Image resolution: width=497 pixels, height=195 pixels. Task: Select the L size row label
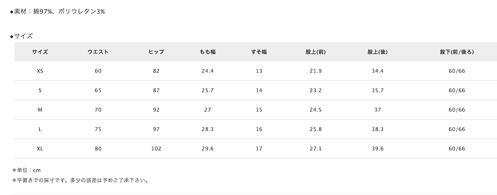(40, 129)
